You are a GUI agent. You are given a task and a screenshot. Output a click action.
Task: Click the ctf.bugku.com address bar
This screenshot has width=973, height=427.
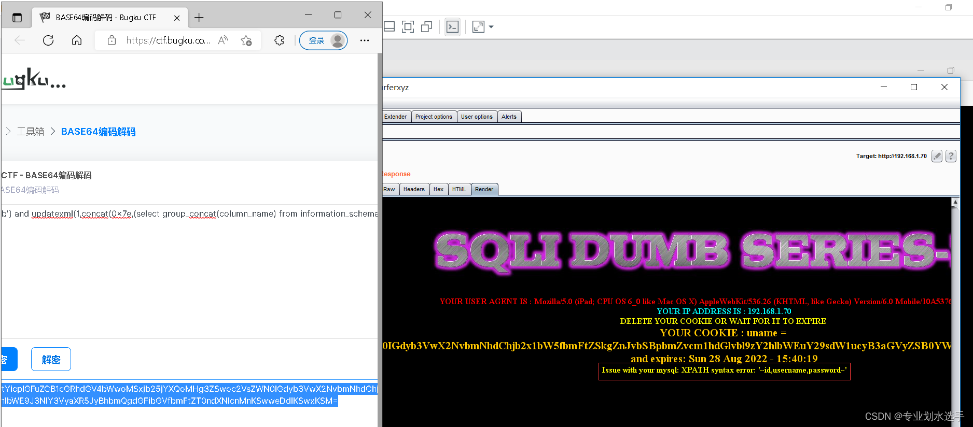pyautogui.click(x=168, y=40)
